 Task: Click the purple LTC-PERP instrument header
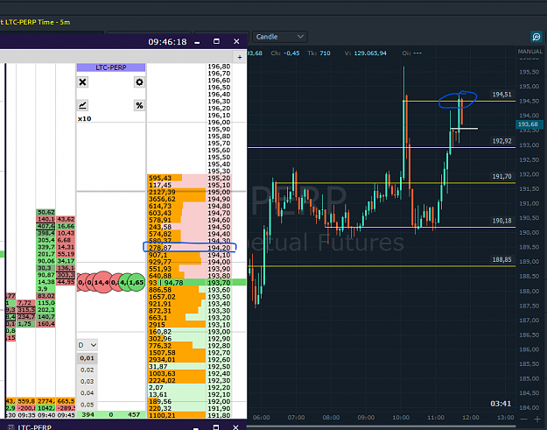[111, 67]
